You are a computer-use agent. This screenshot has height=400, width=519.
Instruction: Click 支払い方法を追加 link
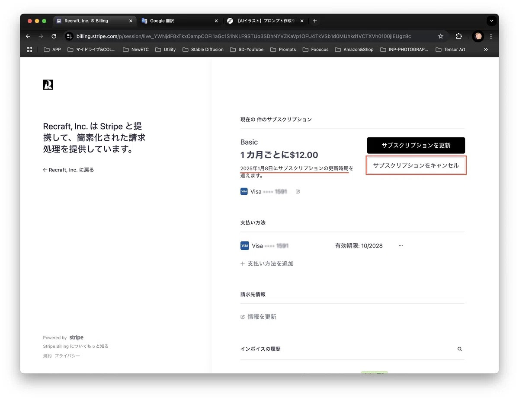coord(267,263)
